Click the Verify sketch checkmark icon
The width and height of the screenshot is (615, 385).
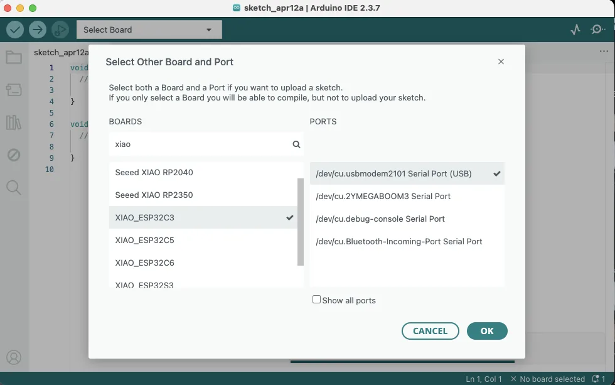[x=14, y=29]
